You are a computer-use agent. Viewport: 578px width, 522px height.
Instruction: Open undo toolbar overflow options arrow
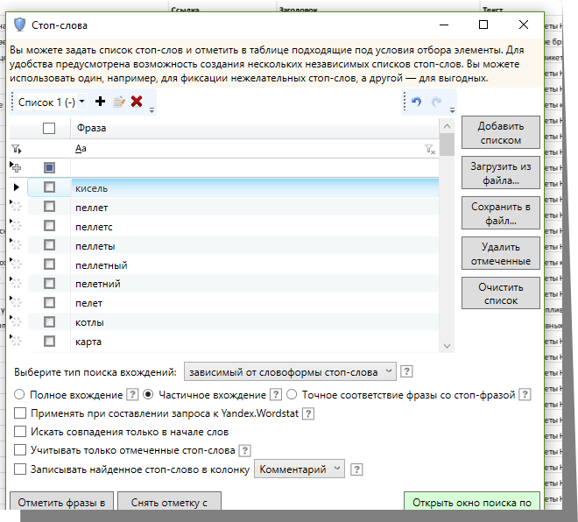452,109
